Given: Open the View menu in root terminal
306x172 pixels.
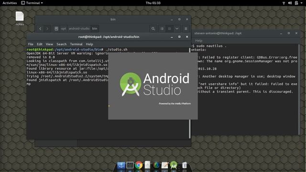Looking at the screenshot, I should click(x=49, y=44).
